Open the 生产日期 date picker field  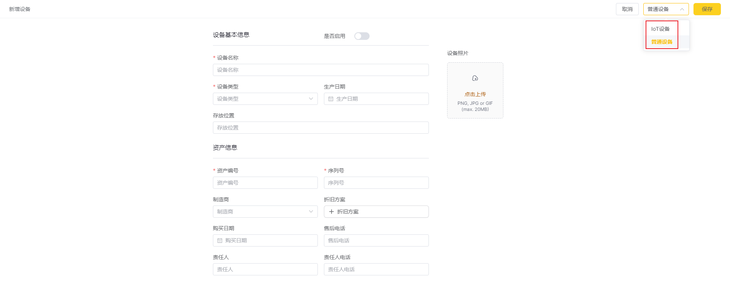tap(376, 99)
